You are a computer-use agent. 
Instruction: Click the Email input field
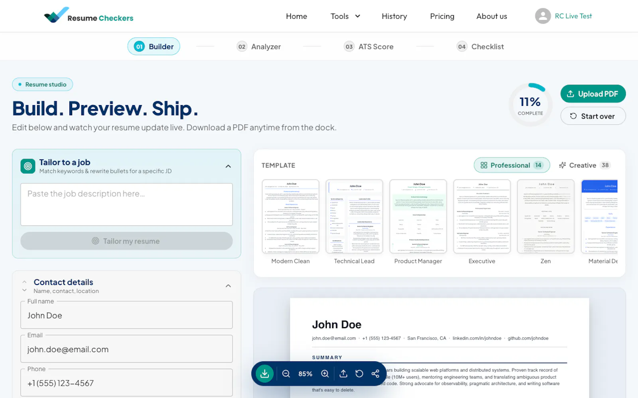pos(126,349)
